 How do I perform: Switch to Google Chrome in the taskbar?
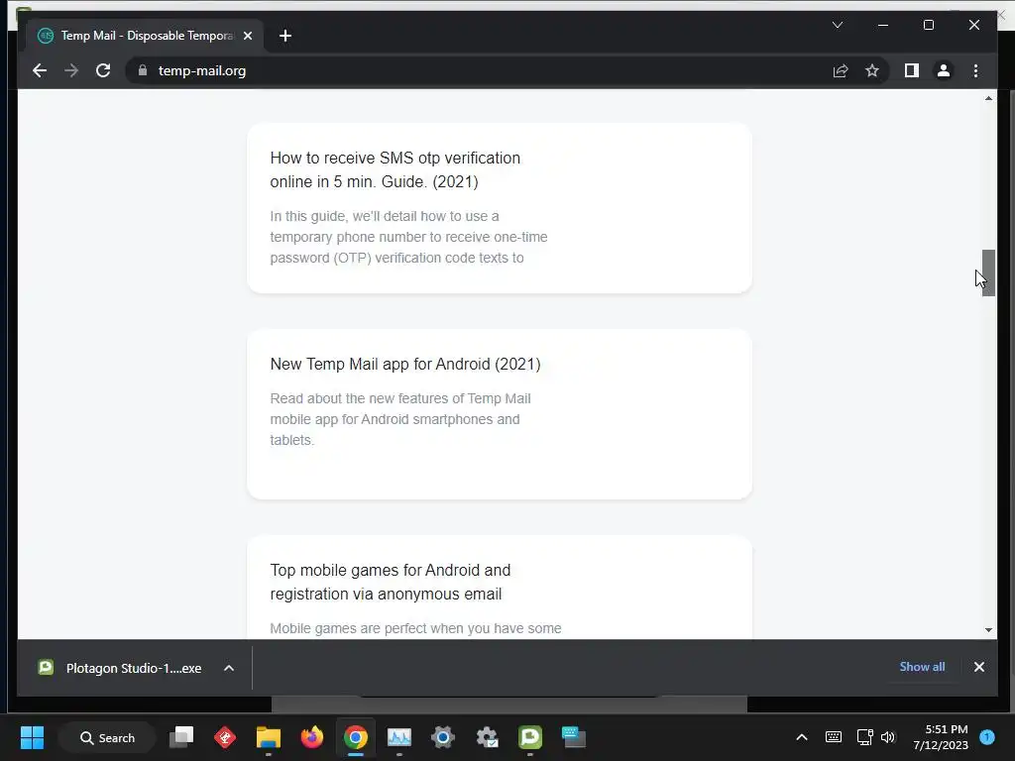(356, 737)
